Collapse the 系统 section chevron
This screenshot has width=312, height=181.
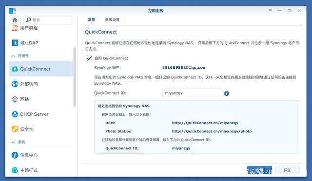tap(13, 142)
